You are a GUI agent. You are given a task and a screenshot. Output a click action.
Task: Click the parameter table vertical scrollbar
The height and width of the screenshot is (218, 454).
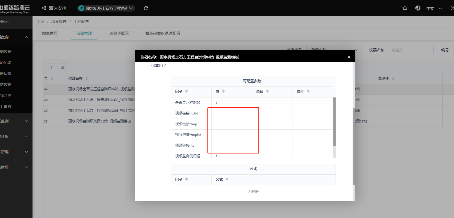[334, 122]
